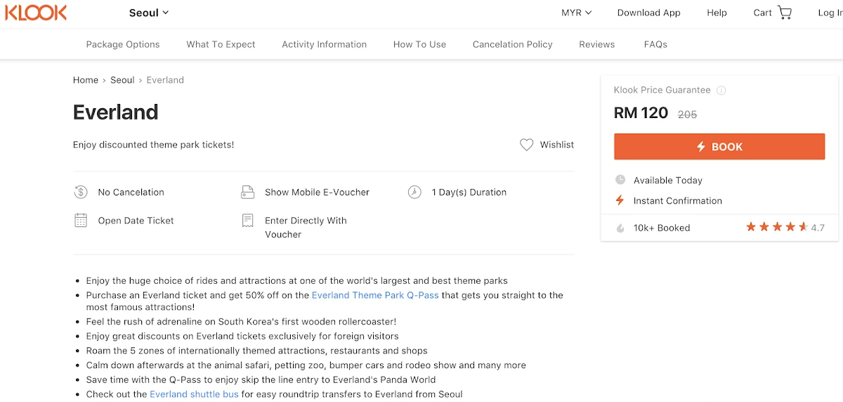Image resolution: width=843 pixels, height=402 pixels.
Task: Click the 10k+ Booked flame icon
Action: coord(620,228)
